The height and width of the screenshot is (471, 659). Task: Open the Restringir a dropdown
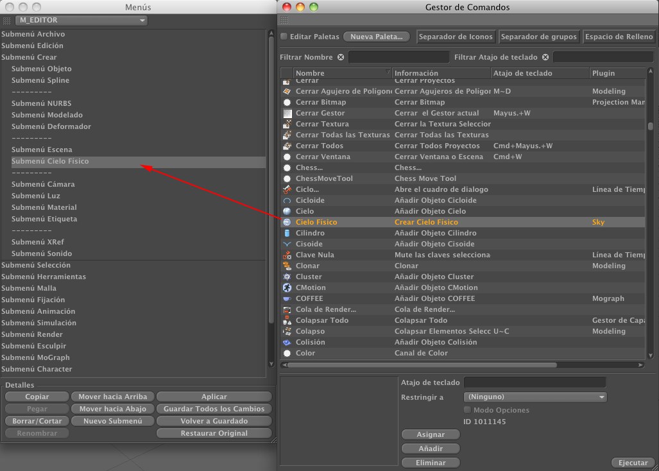click(x=535, y=397)
